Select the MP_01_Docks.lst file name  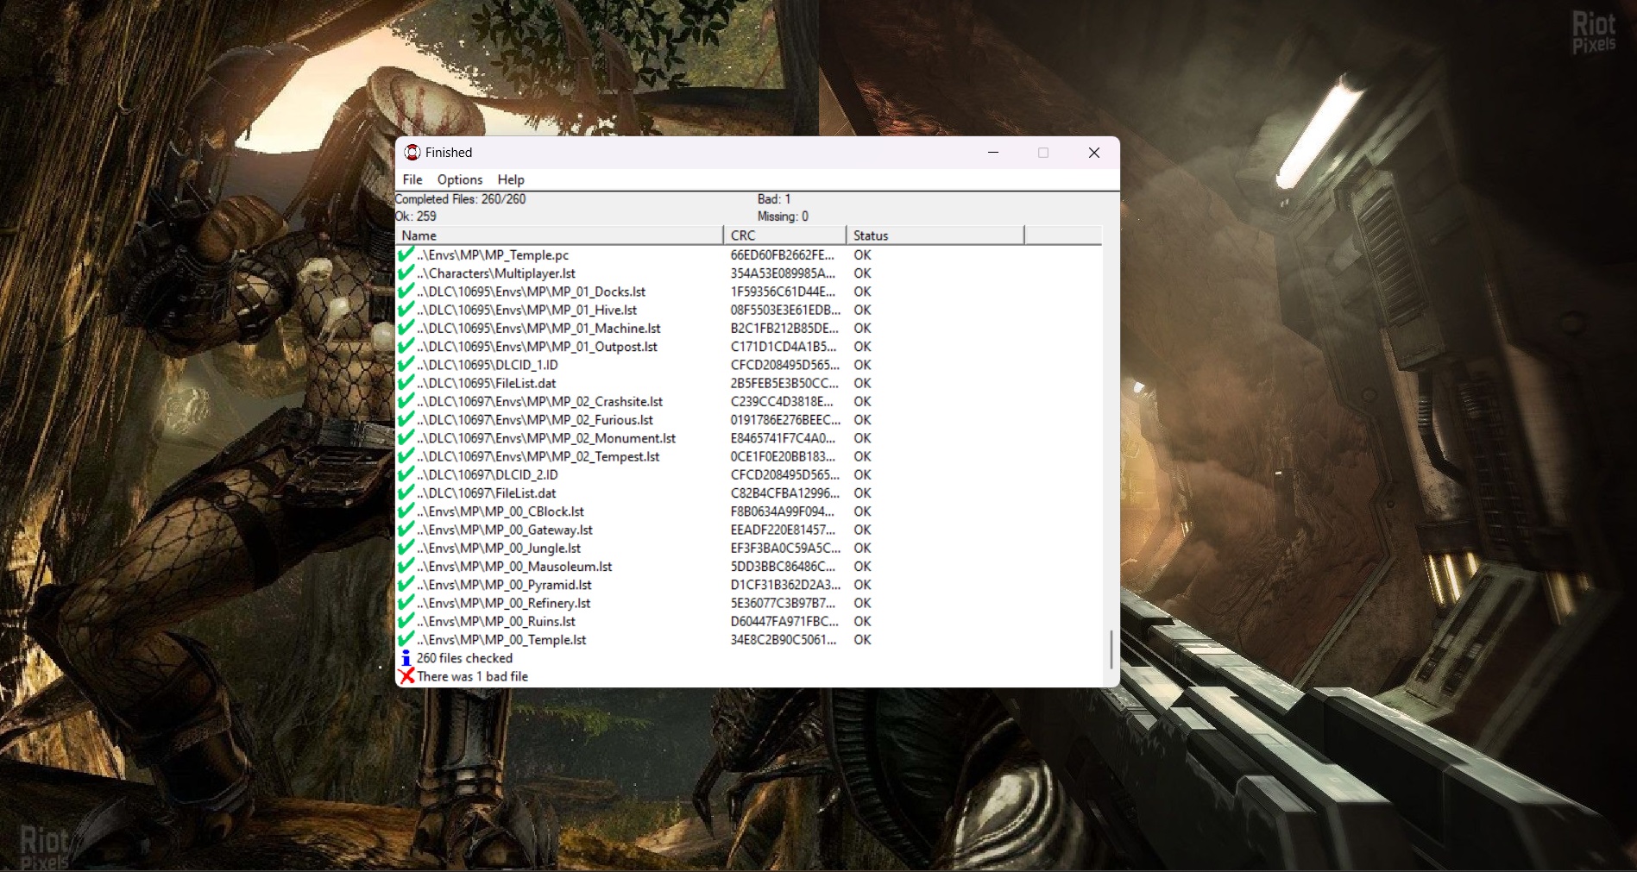pyautogui.click(x=531, y=292)
